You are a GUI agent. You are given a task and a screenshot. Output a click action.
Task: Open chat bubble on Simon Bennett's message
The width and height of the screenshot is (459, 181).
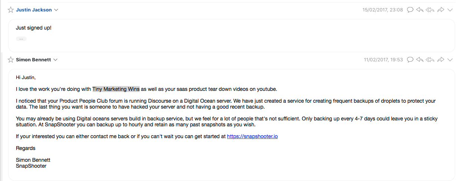coord(410,60)
